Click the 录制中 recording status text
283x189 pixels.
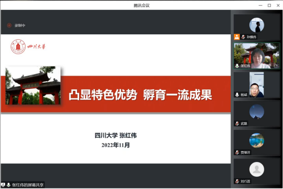(x=20, y=26)
